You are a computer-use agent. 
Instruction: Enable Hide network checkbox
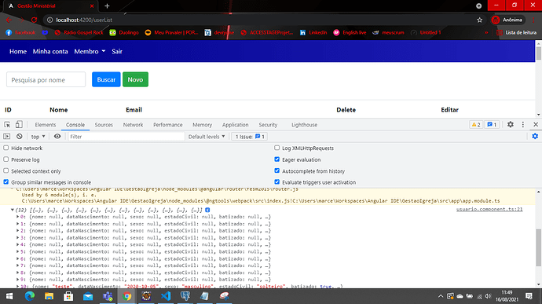click(5, 148)
